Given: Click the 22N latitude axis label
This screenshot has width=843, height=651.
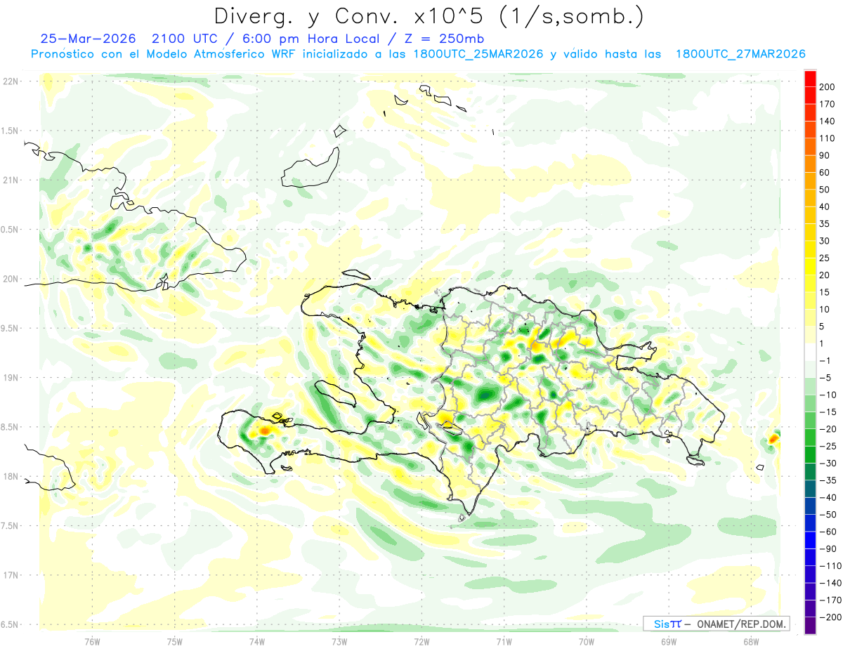Looking at the screenshot, I should [x=10, y=81].
